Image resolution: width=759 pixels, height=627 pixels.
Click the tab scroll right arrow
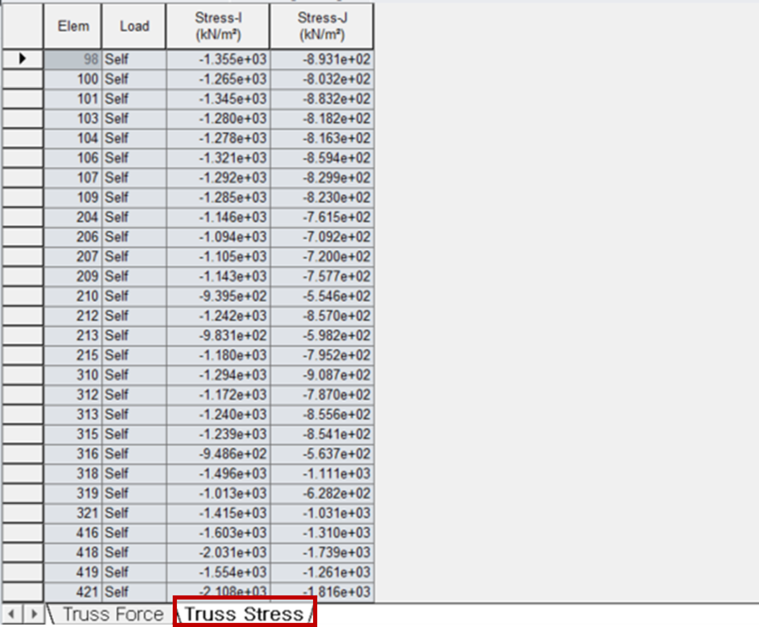[x=32, y=615]
